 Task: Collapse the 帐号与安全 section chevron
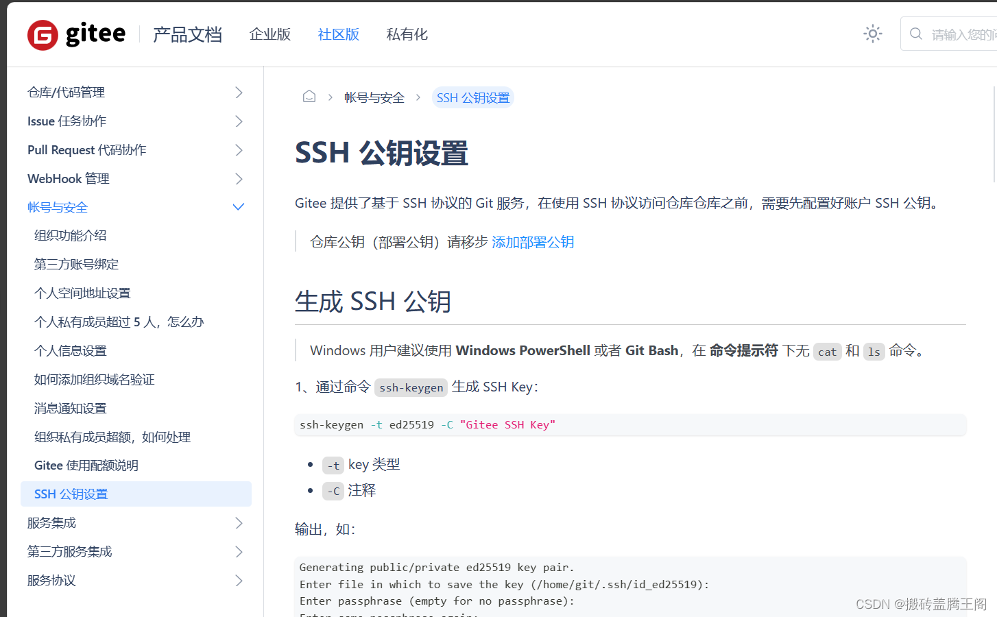coord(239,207)
